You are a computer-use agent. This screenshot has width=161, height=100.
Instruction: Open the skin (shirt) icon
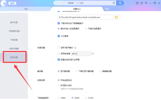tap(142, 3)
